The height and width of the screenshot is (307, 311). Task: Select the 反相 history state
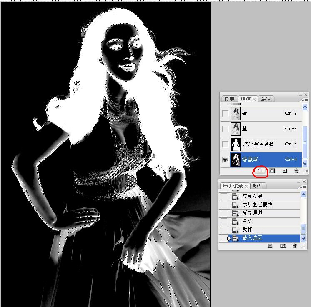(x=247, y=230)
